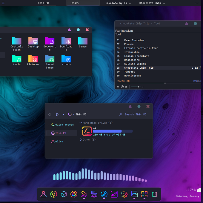
Task: Select track 04 Invincible
Action: (x=158, y=52)
